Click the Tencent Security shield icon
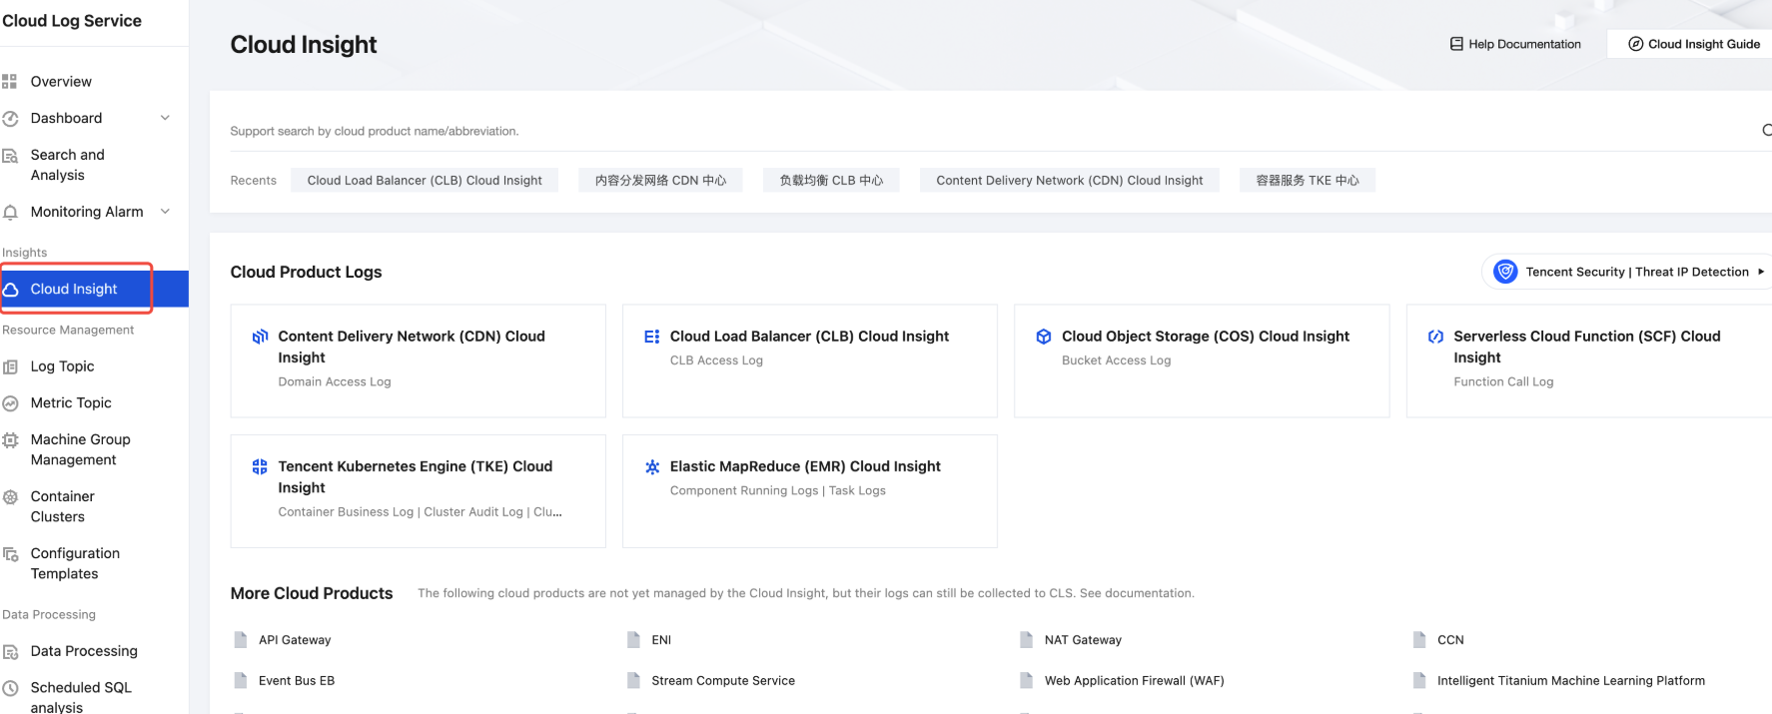 (1504, 272)
